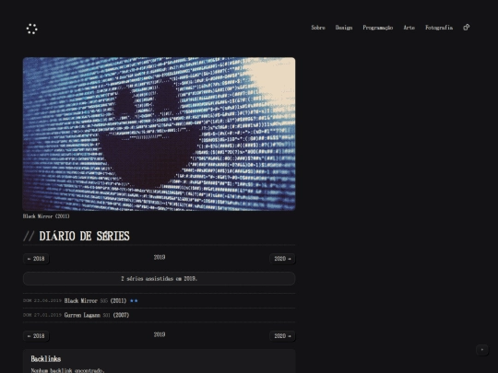Open the Gurren Lagann S01 (2007) entry

click(97, 315)
